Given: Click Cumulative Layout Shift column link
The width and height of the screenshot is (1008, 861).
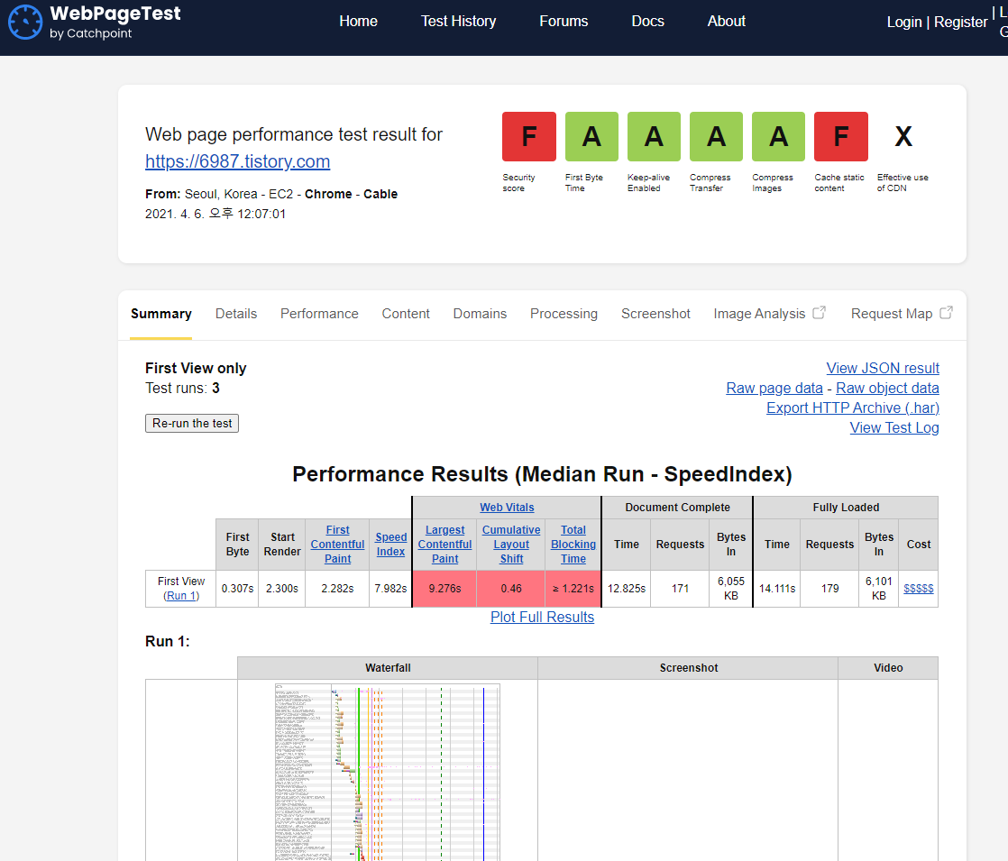Looking at the screenshot, I should click(x=511, y=544).
